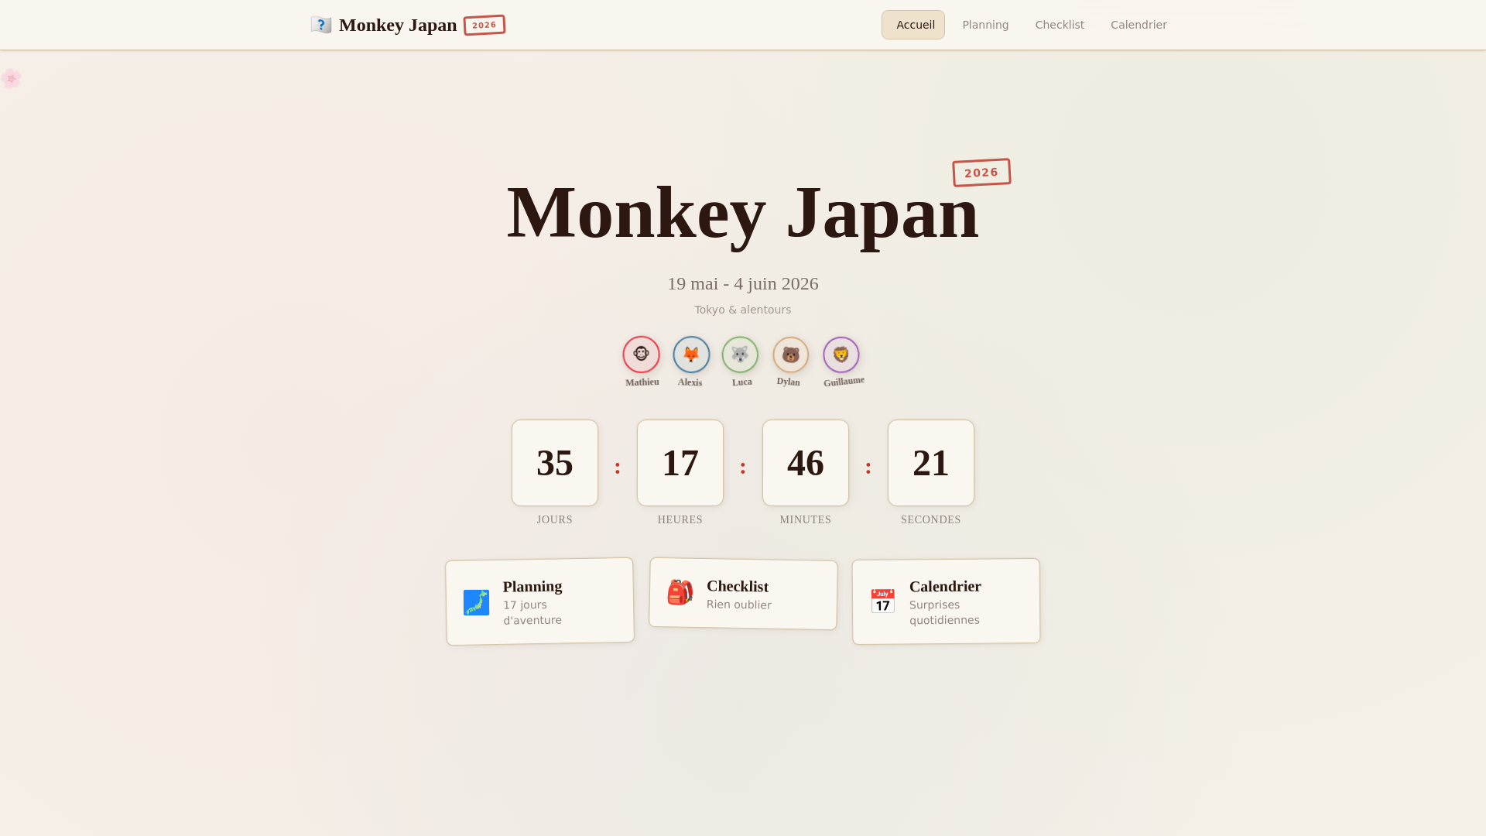The width and height of the screenshot is (1486, 836).
Task: Click the bear avatar for Dylan
Action: pyautogui.click(x=791, y=355)
